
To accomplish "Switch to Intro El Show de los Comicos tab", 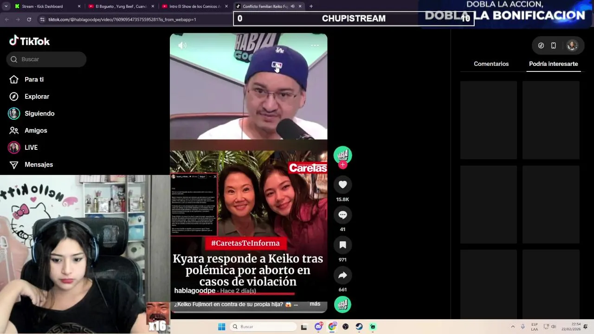I will click(194, 6).
